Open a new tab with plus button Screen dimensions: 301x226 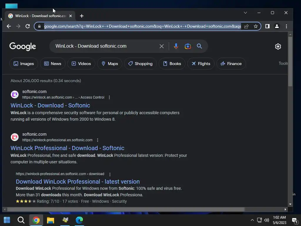(x=82, y=16)
